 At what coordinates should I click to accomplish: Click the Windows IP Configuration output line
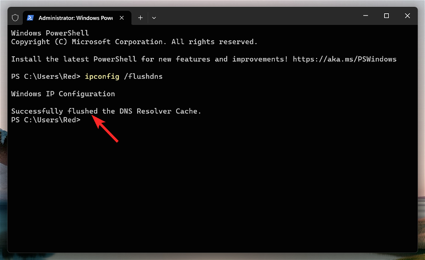point(63,94)
